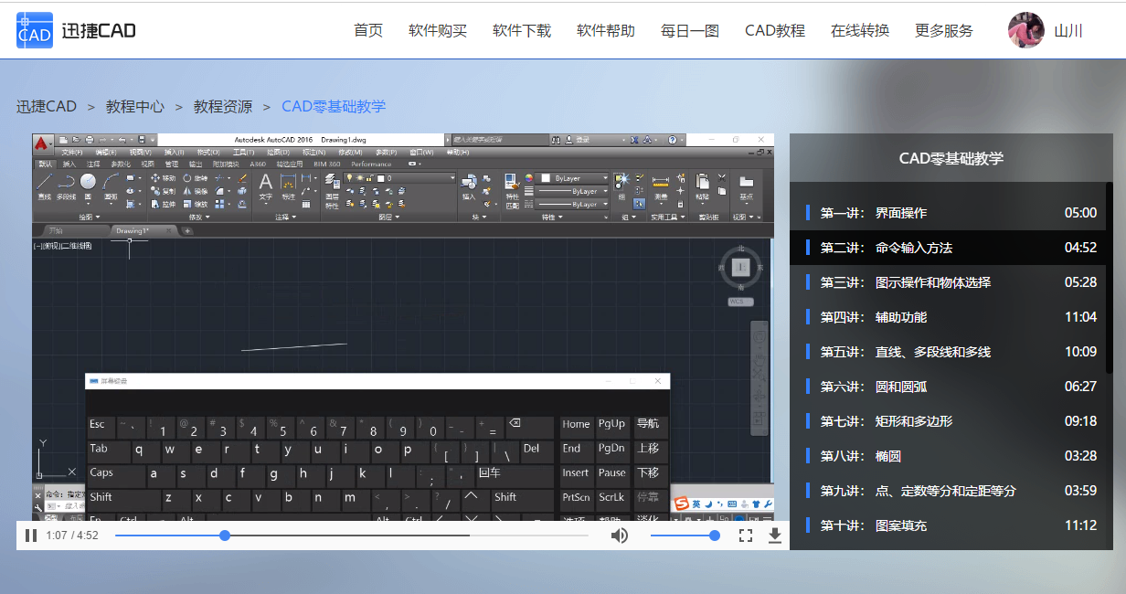Click the video progress bar

tap(366, 536)
